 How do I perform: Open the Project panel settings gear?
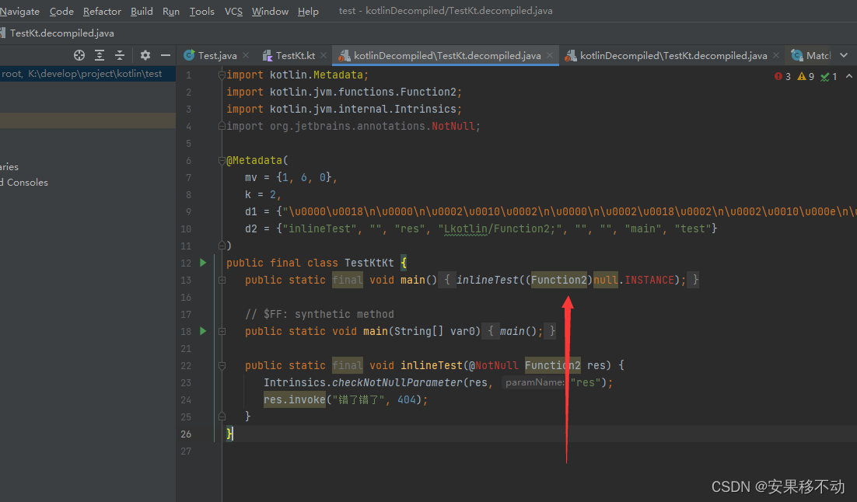[x=145, y=54]
